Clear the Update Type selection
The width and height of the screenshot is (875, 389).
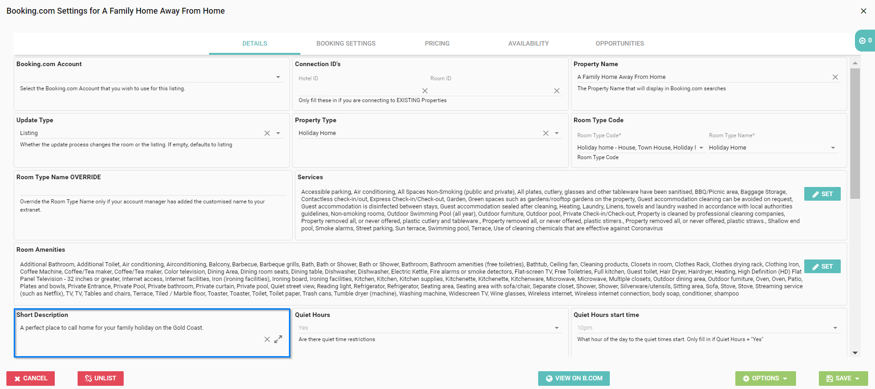click(x=267, y=133)
